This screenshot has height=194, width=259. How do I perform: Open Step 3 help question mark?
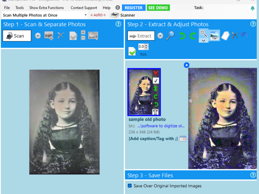(253, 175)
